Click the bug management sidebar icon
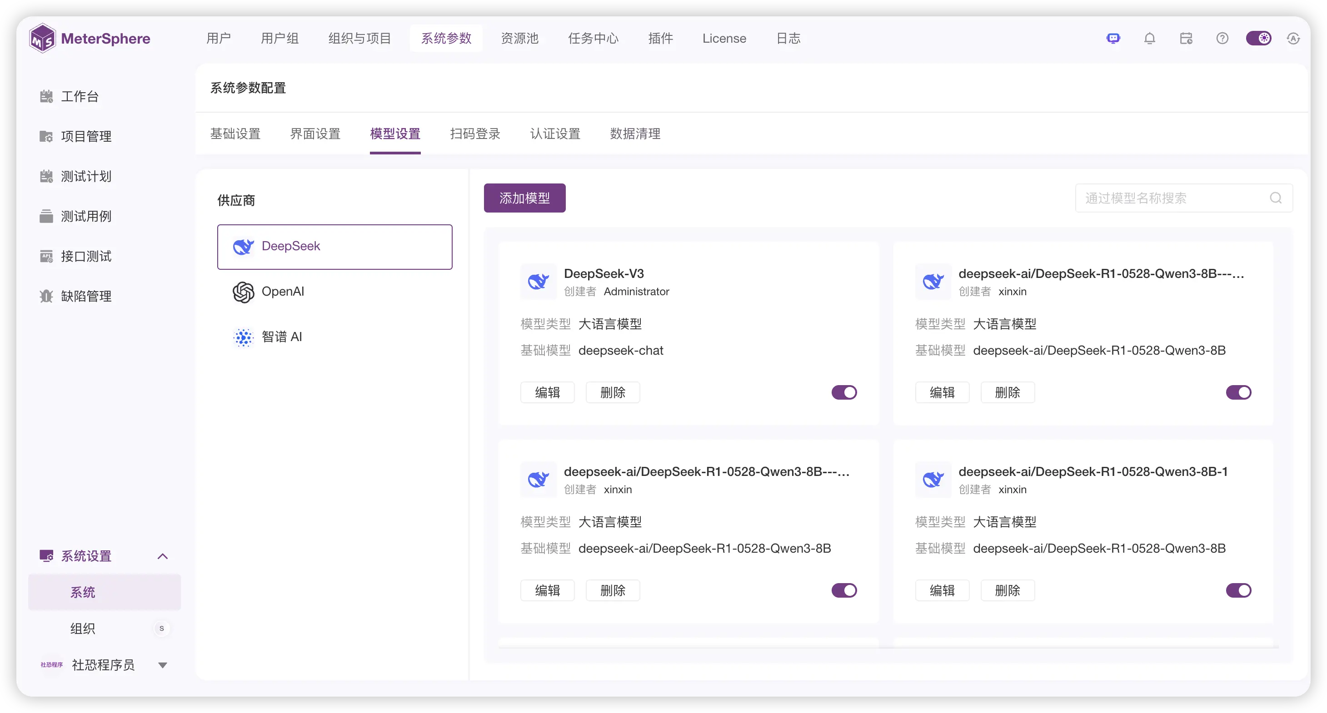 point(46,296)
